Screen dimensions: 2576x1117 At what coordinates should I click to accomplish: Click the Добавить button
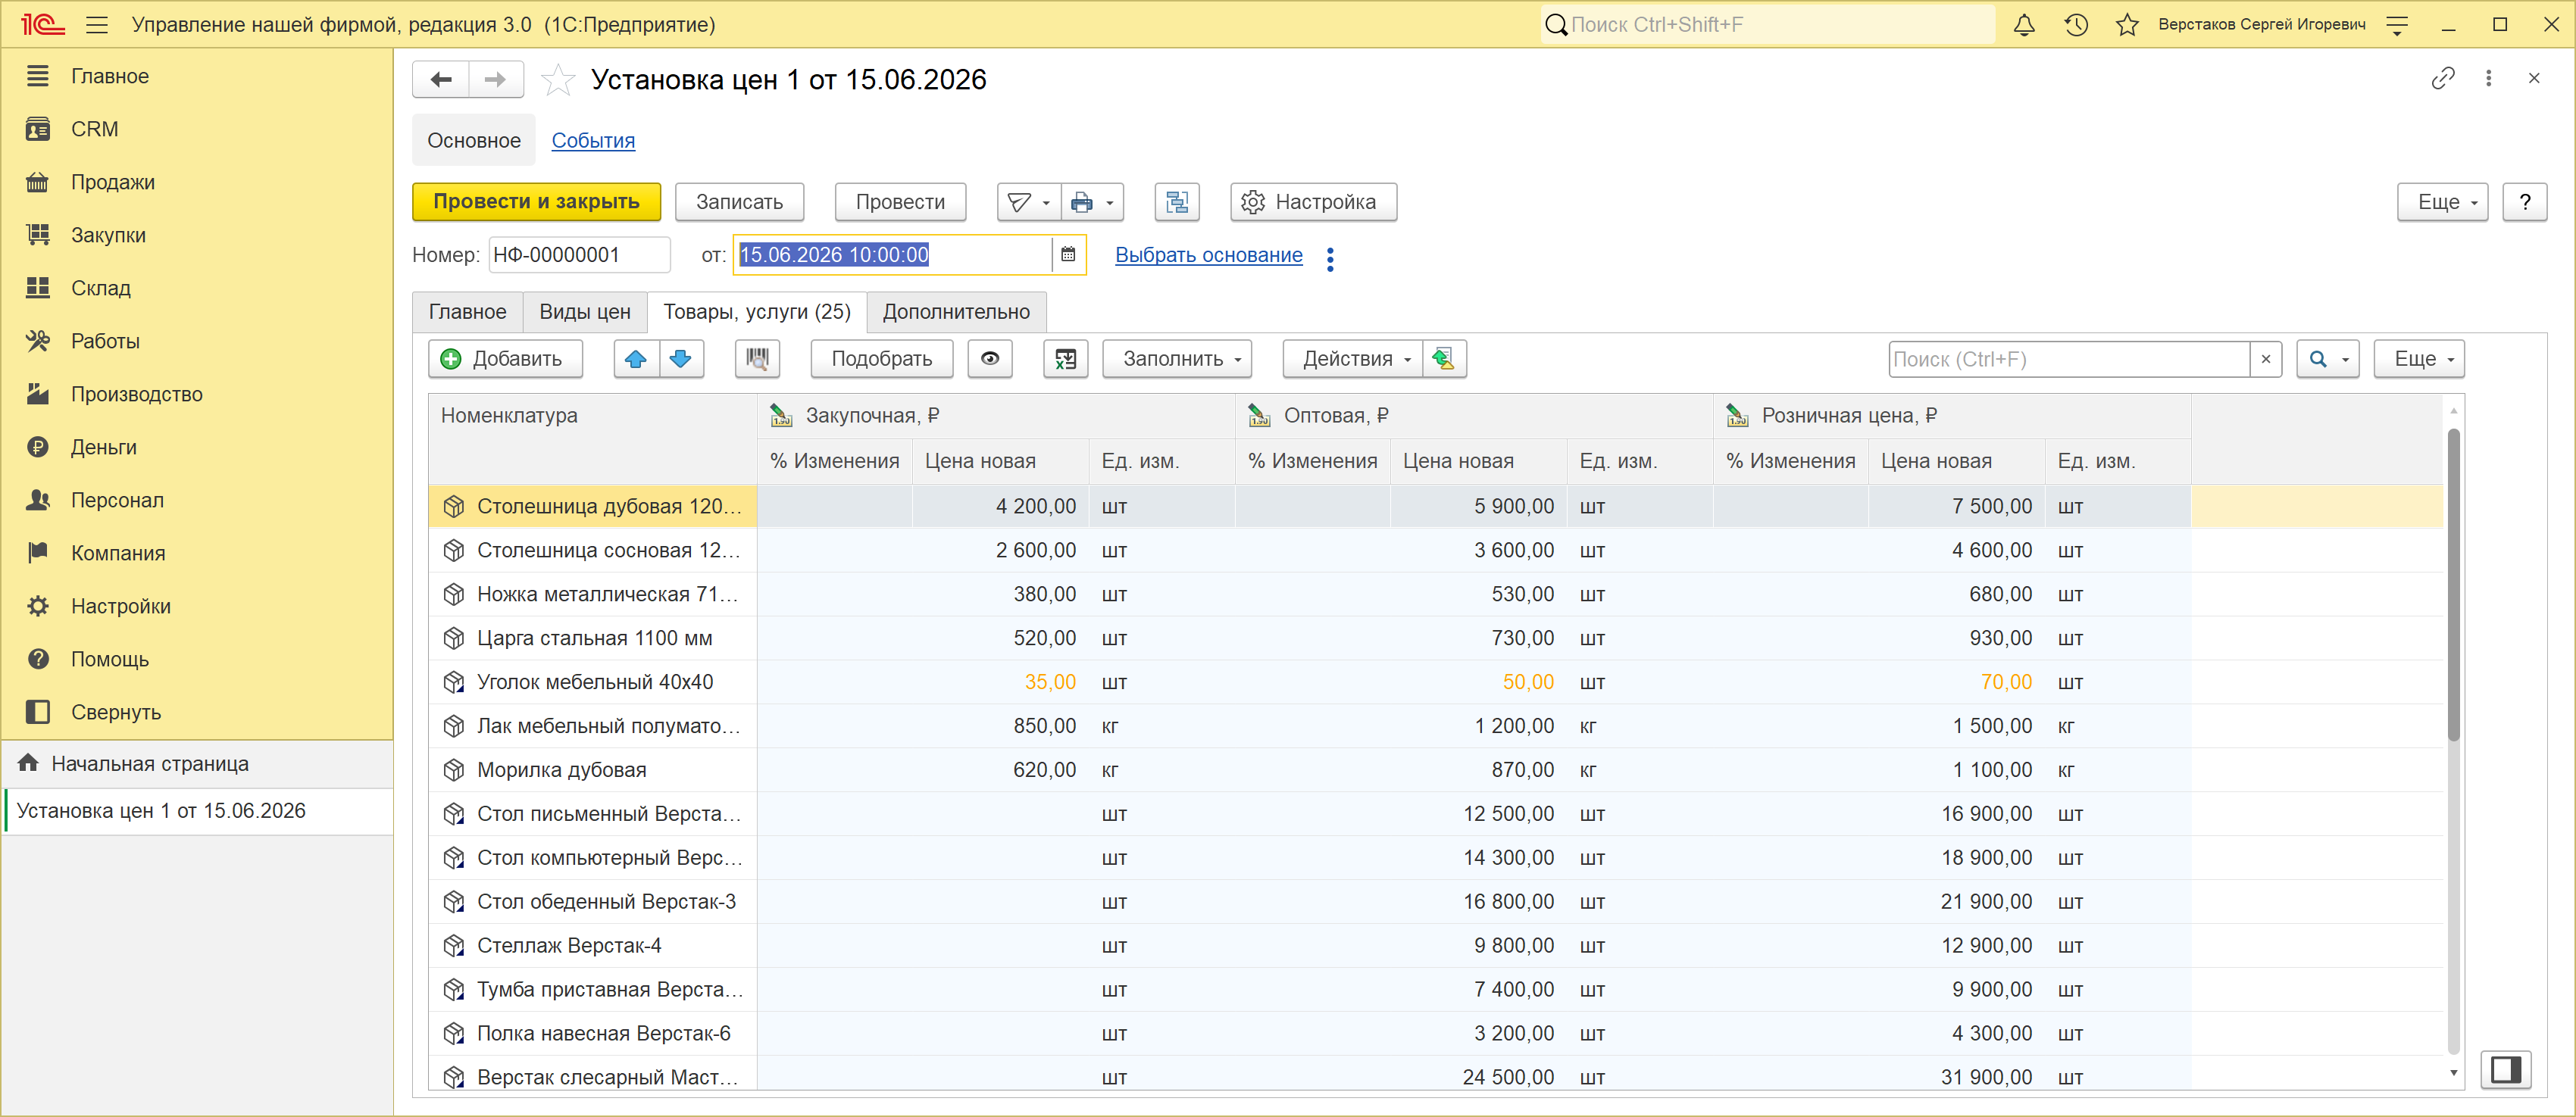click(506, 360)
